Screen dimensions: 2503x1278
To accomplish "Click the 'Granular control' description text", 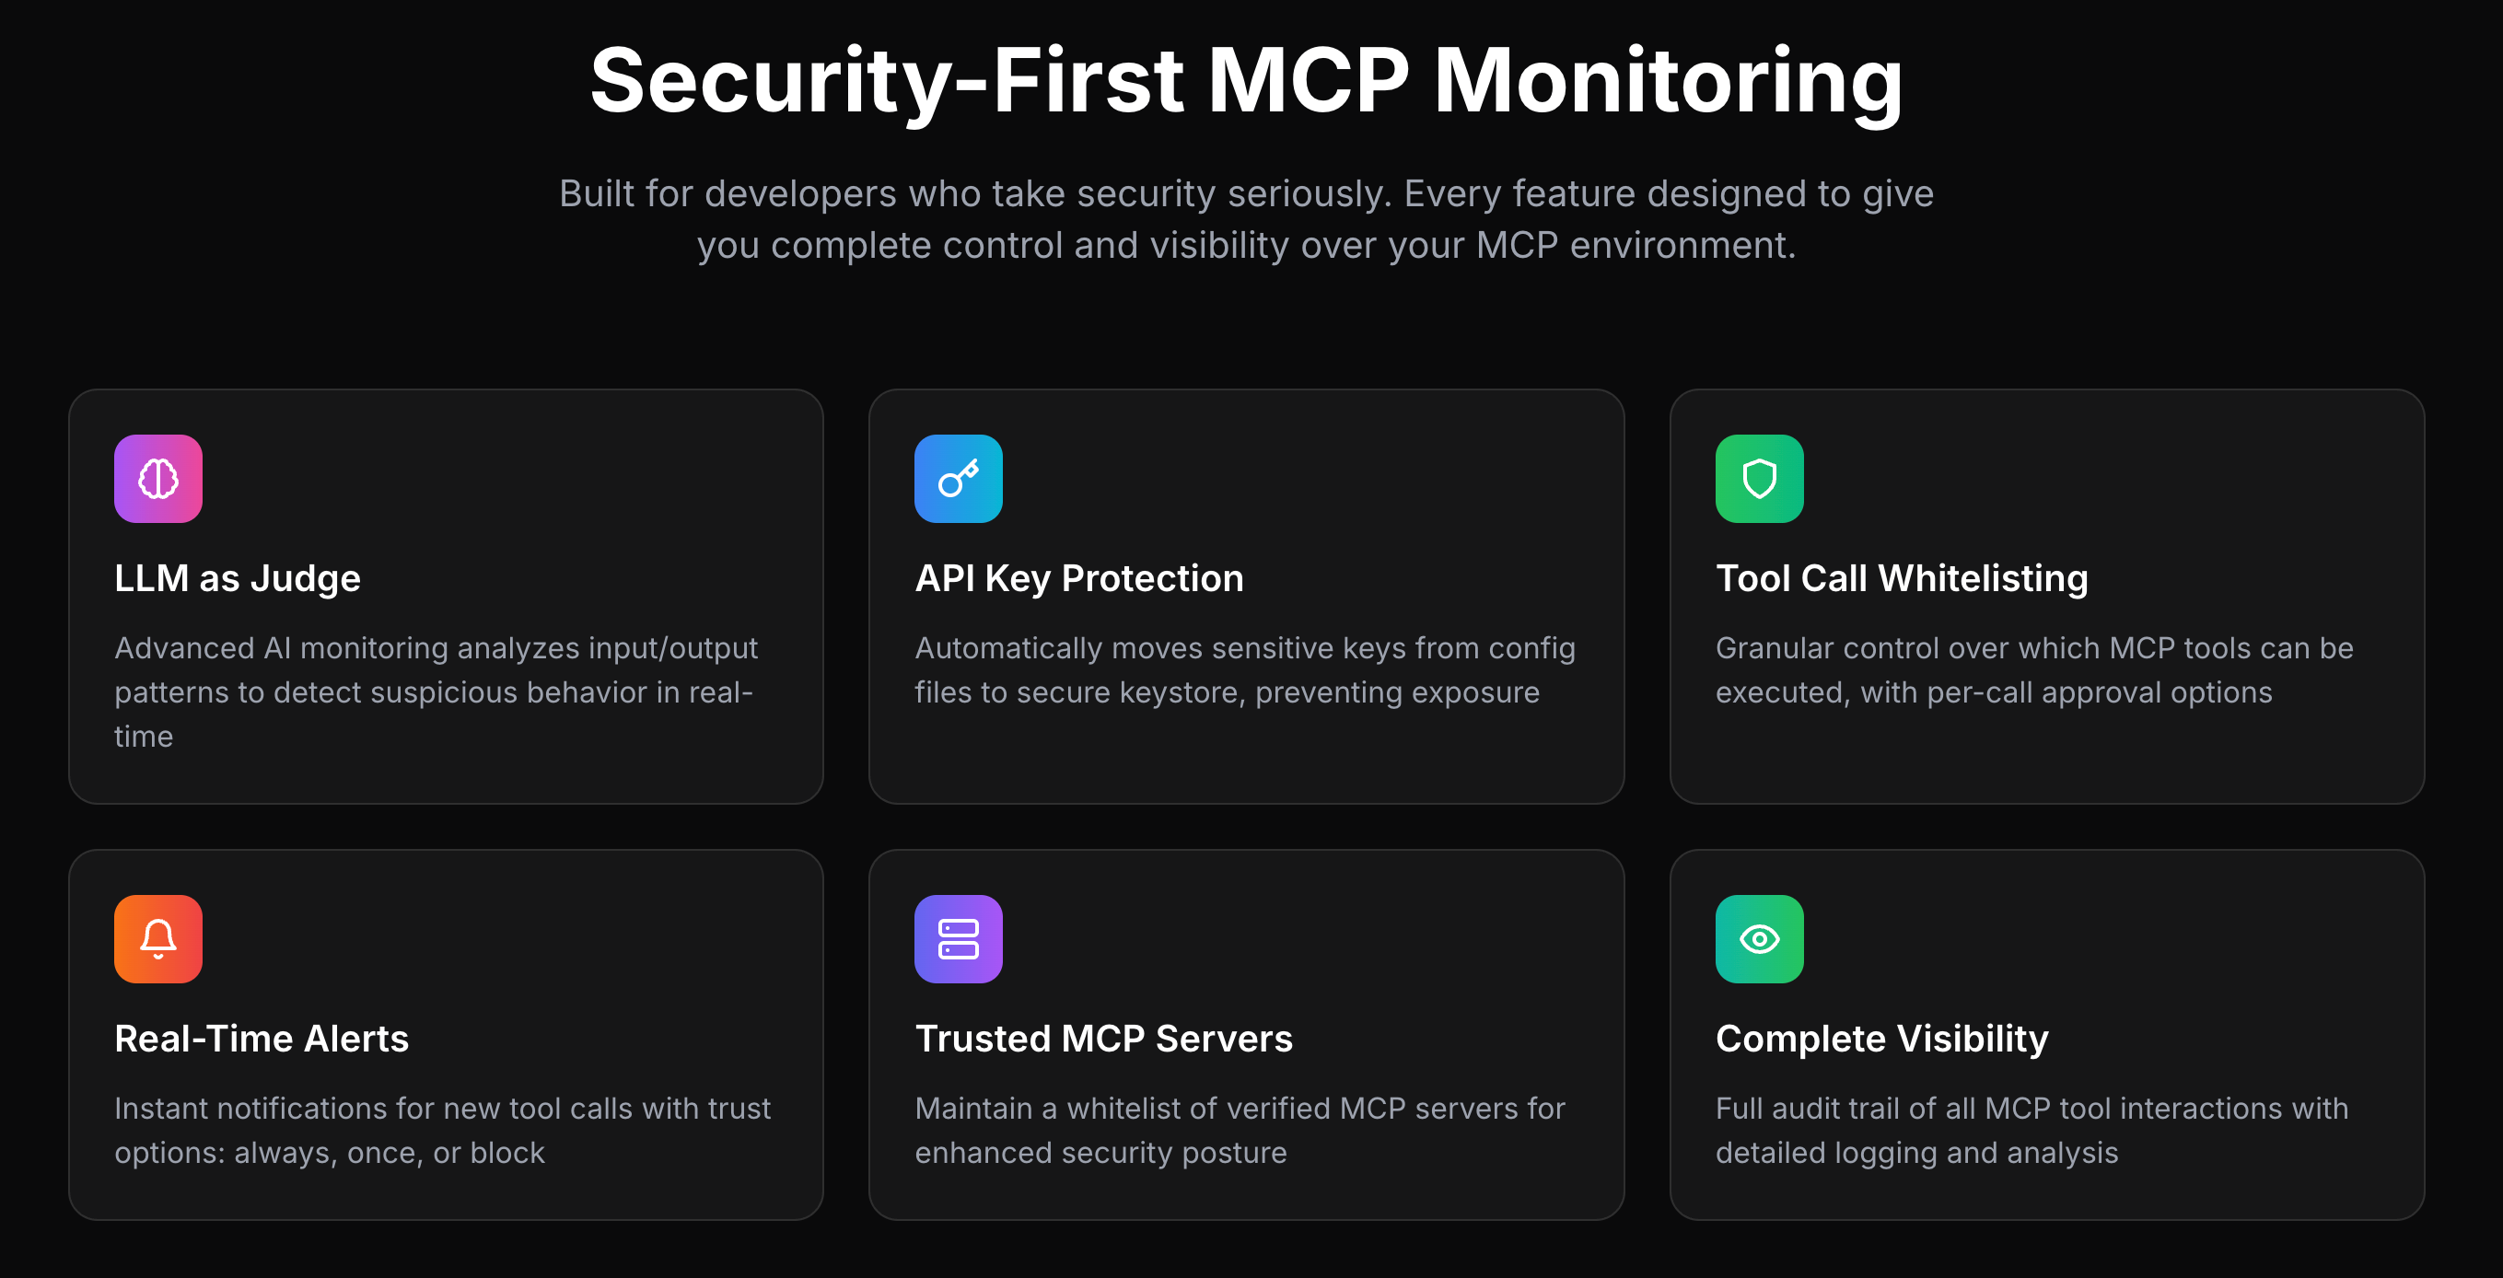I will click(x=2032, y=669).
